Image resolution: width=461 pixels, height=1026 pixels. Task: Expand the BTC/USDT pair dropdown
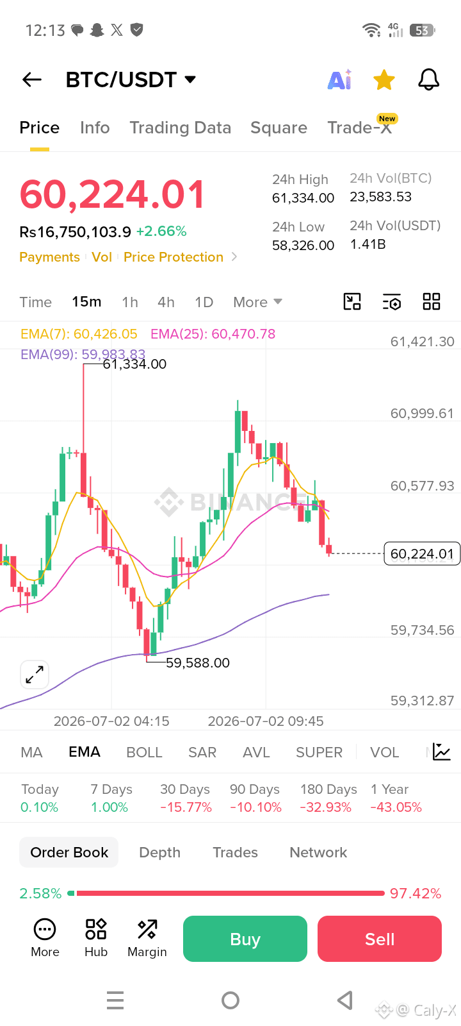point(190,80)
